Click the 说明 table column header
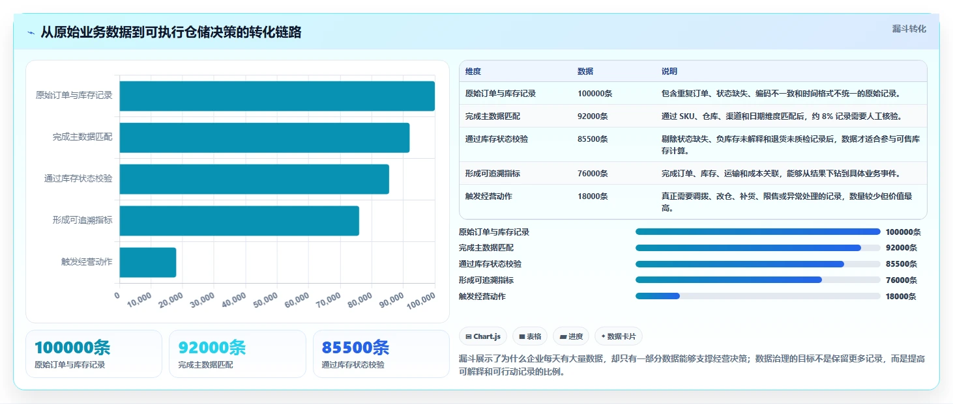 tap(669, 72)
